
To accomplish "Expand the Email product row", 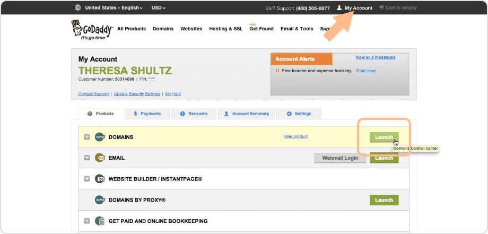I will 87,158.
